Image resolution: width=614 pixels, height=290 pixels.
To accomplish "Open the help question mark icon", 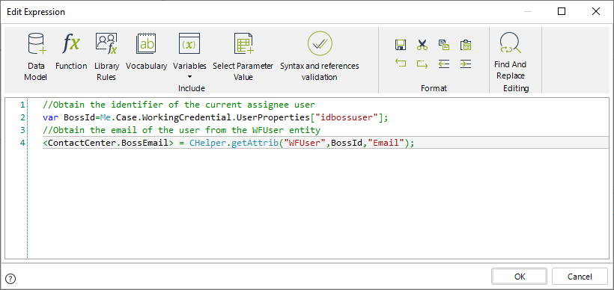I will coord(11,279).
